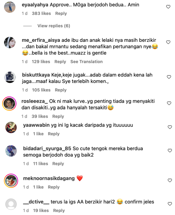This screenshot has height=215, width=175.
Task: Reply to yaawwabin's comment
Action: (x=54, y=134)
